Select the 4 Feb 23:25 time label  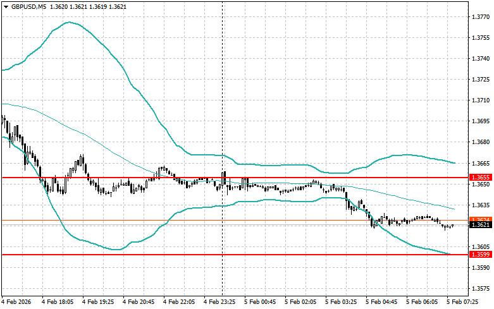[219, 302]
